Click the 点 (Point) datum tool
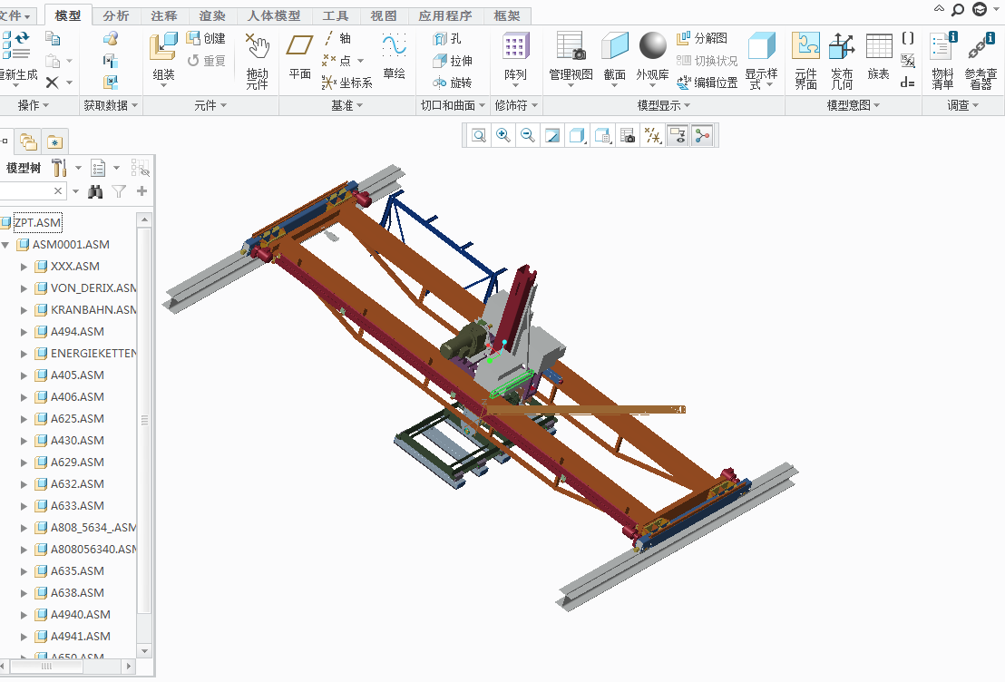The image size is (1005, 682). (x=337, y=61)
